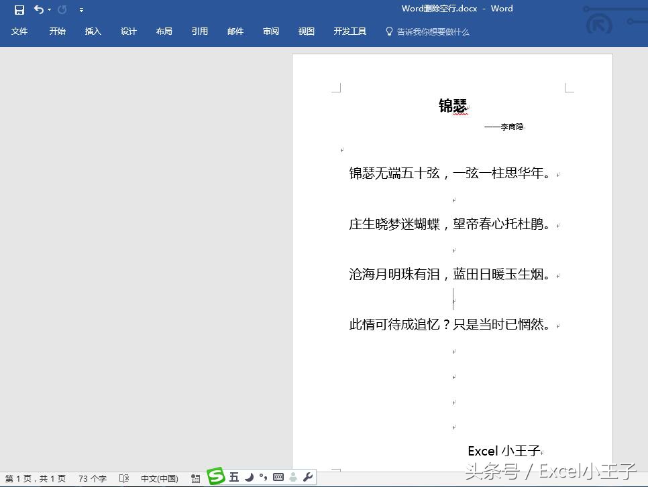Open the Sogou soft keyboard icon
The image size is (648, 487).
[x=278, y=477]
